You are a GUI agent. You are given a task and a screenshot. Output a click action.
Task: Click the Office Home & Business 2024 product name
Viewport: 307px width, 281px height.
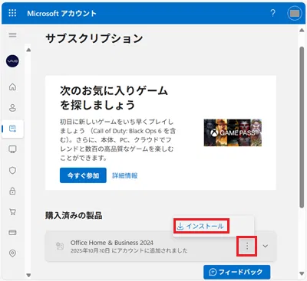click(x=112, y=243)
